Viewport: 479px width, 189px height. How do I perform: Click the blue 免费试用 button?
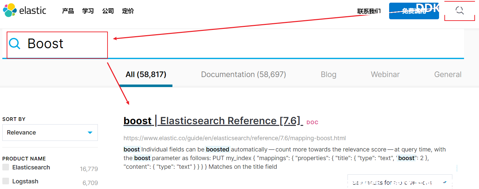coord(414,11)
